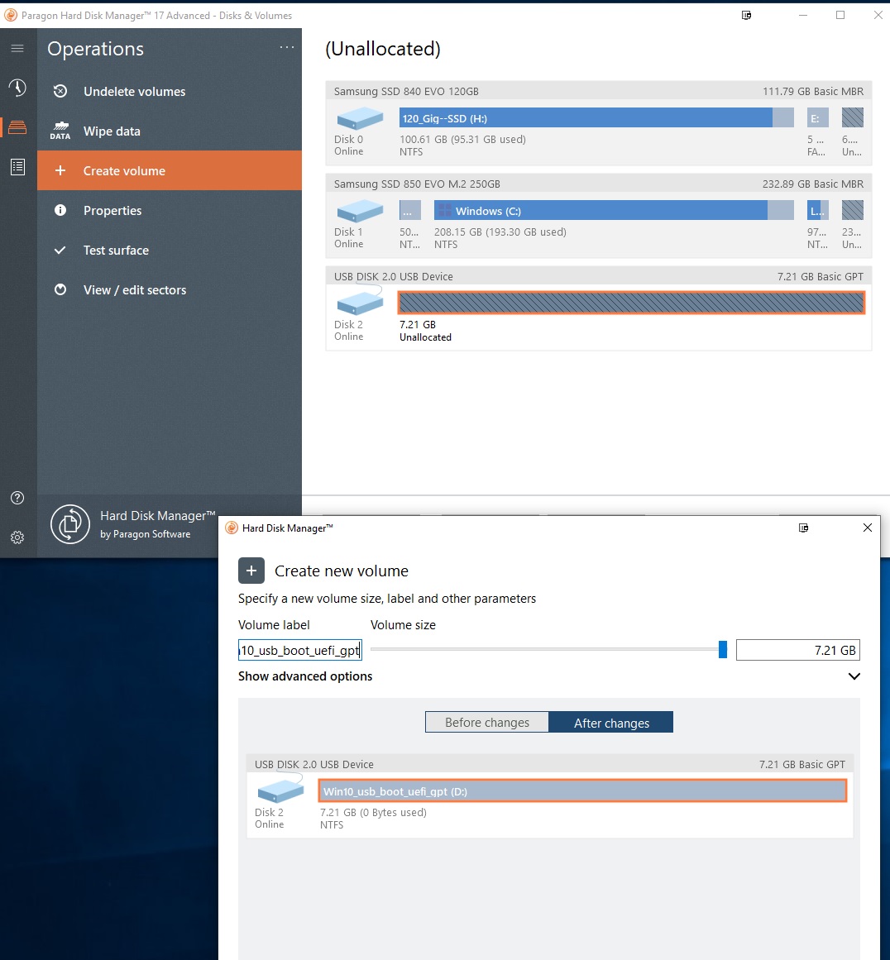Click the compact view icon in dialog title bar

[x=804, y=528]
